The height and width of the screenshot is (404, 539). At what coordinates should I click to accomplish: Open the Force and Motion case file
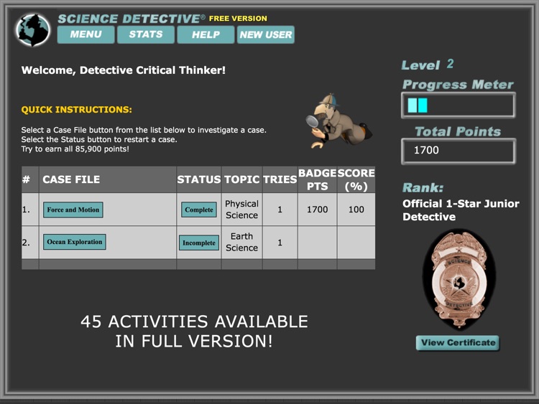[73, 210]
